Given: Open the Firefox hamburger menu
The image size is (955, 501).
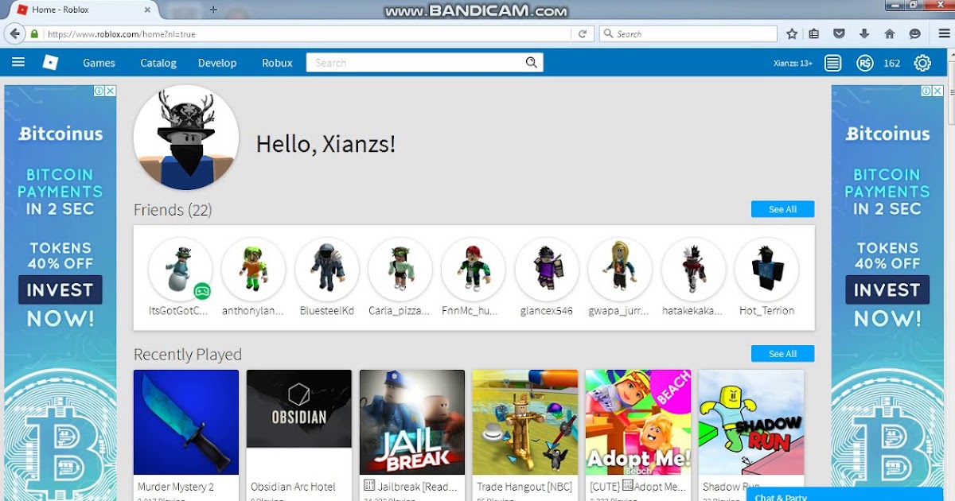Looking at the screenshot, I should 944,34.
